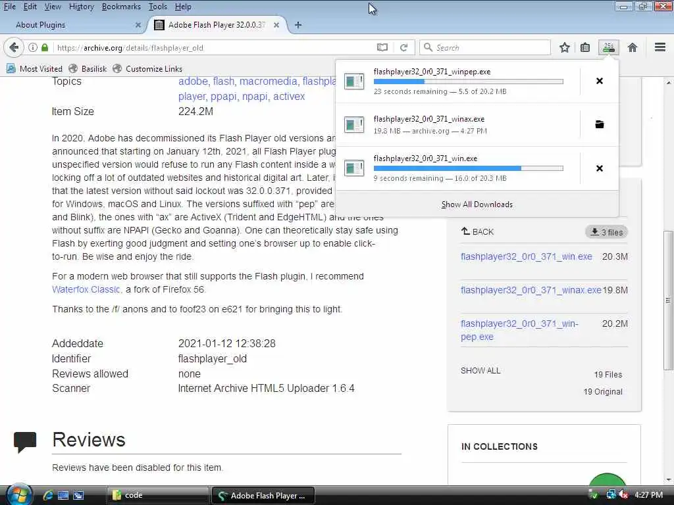Click Show All Downloads

[477, 204]
